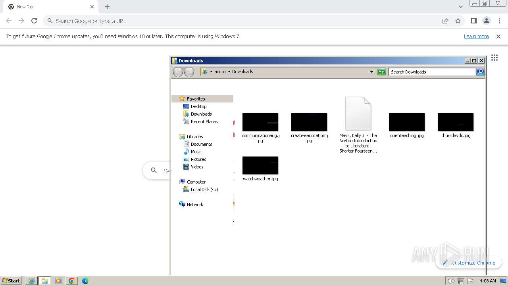Open tab search dropdown arrow

(x=460, y=7)
